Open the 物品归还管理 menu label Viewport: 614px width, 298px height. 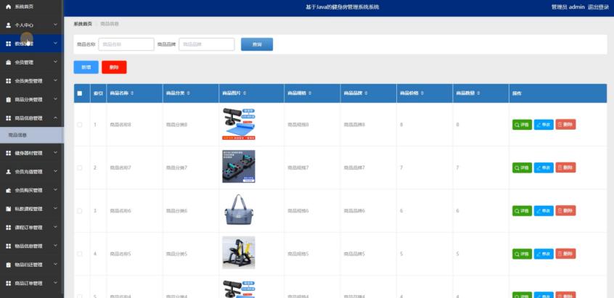(28, 265)
